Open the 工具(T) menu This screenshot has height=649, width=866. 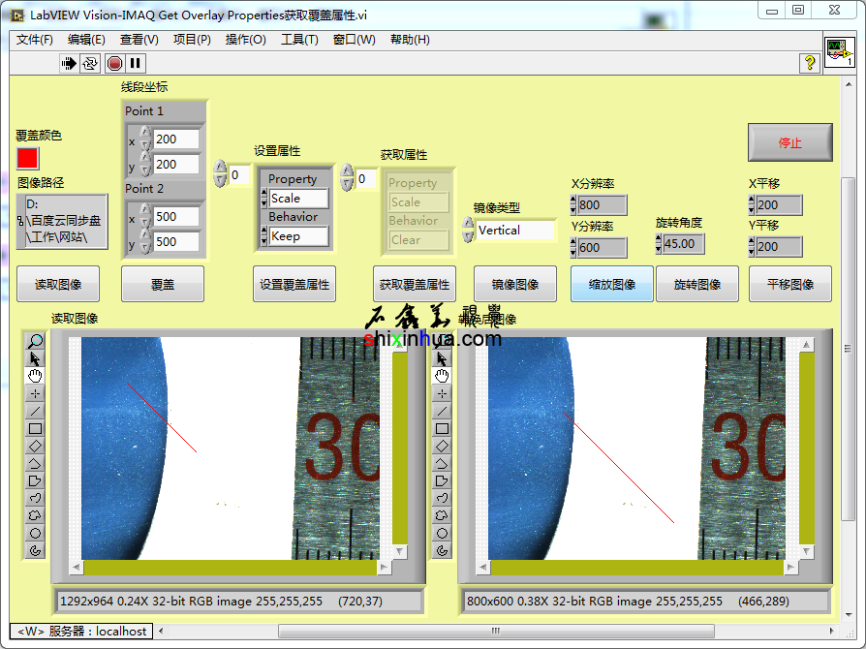coord(299,40)
